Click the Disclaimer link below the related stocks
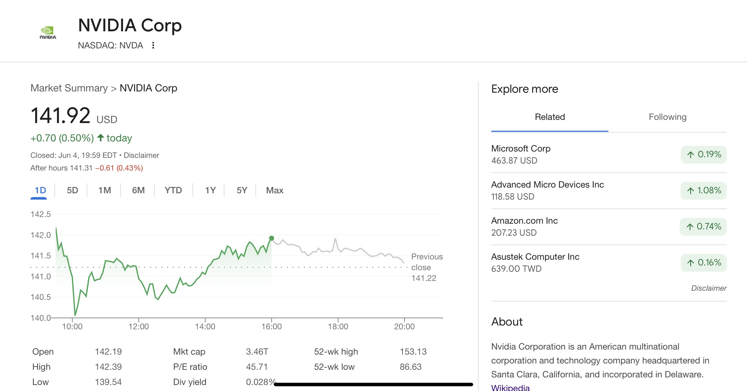The image size is (747, 391). pyautogui.click(x=708, y=288)
